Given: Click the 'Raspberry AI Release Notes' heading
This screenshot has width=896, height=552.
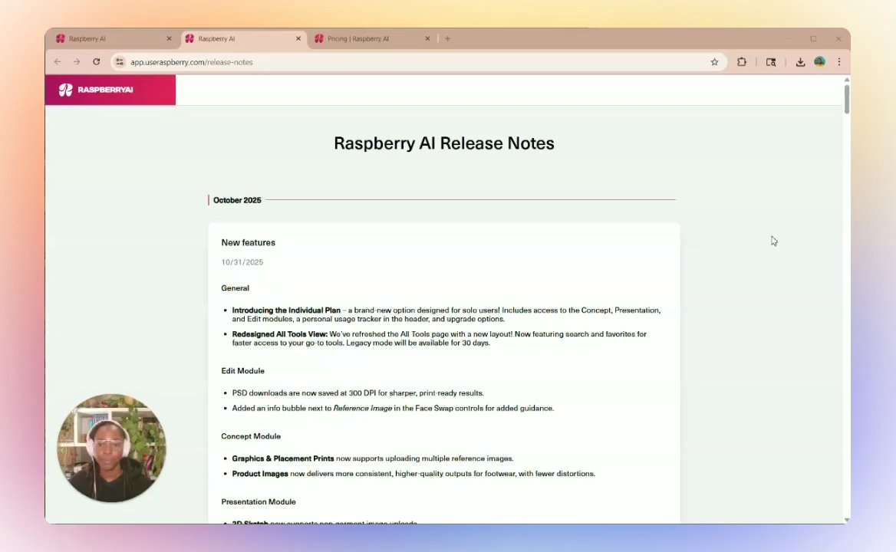Looking at the screenshot, I should 444,143.
